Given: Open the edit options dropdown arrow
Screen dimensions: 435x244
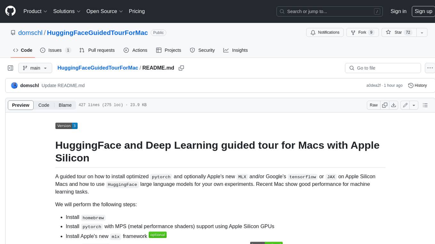Looking at the screenshot, I should click(x=414, y=105).
